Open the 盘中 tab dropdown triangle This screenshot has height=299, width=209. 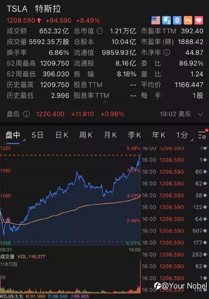pyautogui.click(x=24, y=140)
